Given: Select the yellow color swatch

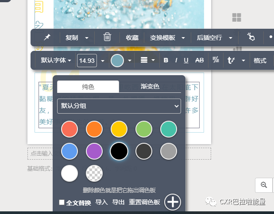Looking at the screenshot, I should pos(119,129).
